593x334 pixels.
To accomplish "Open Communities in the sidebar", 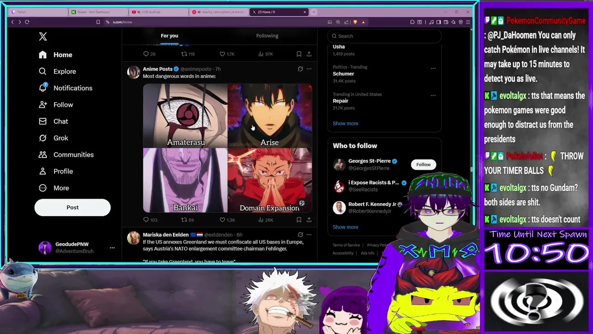I will pyautogui.click(x=66, y=155).
